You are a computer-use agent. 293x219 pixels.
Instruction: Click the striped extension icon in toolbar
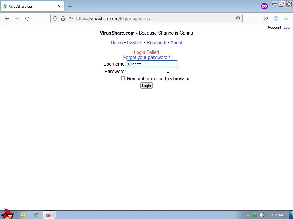(276, 18)
